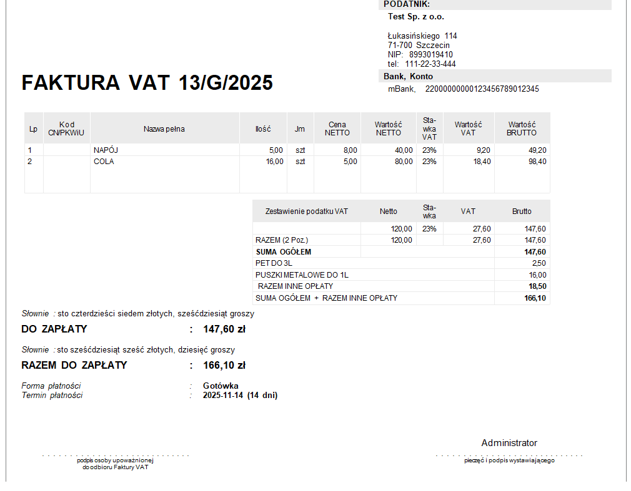Click the Nazwa pełna column header
The image size is (631, 491).
pos(164,129)
